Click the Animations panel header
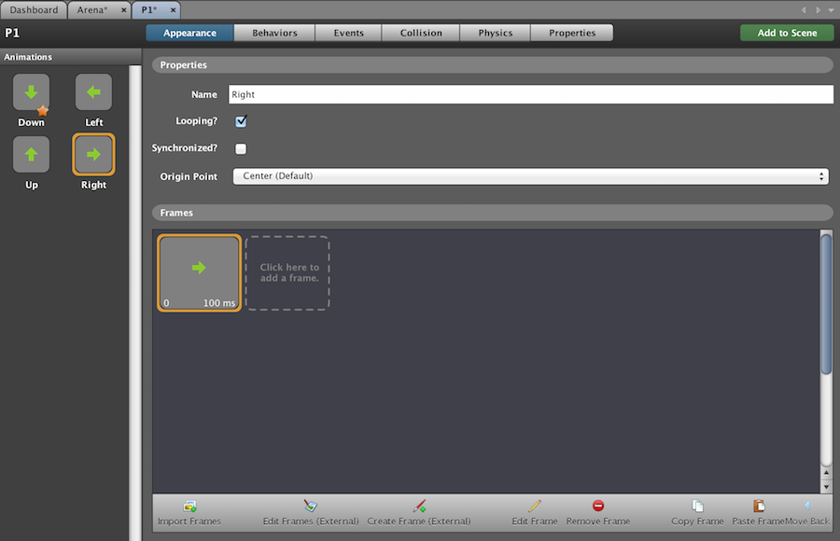The width and height of the screenshot is (840, 541). click(71, 57)
